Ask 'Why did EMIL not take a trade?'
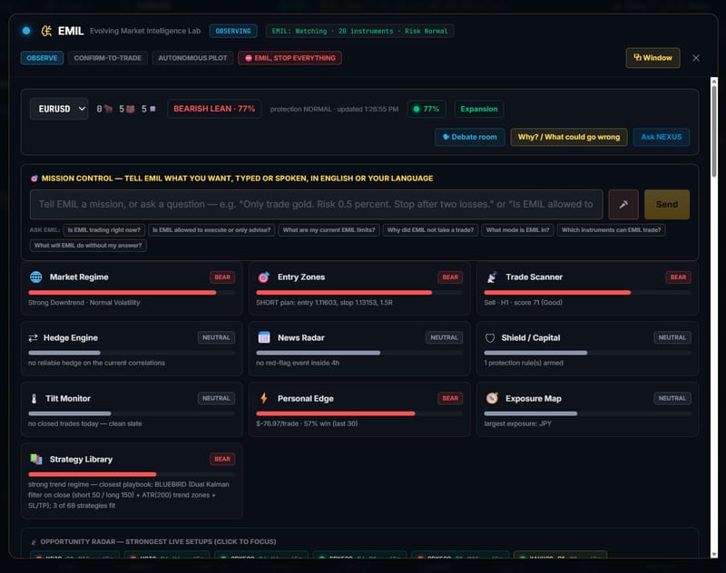 coord(430,230)
